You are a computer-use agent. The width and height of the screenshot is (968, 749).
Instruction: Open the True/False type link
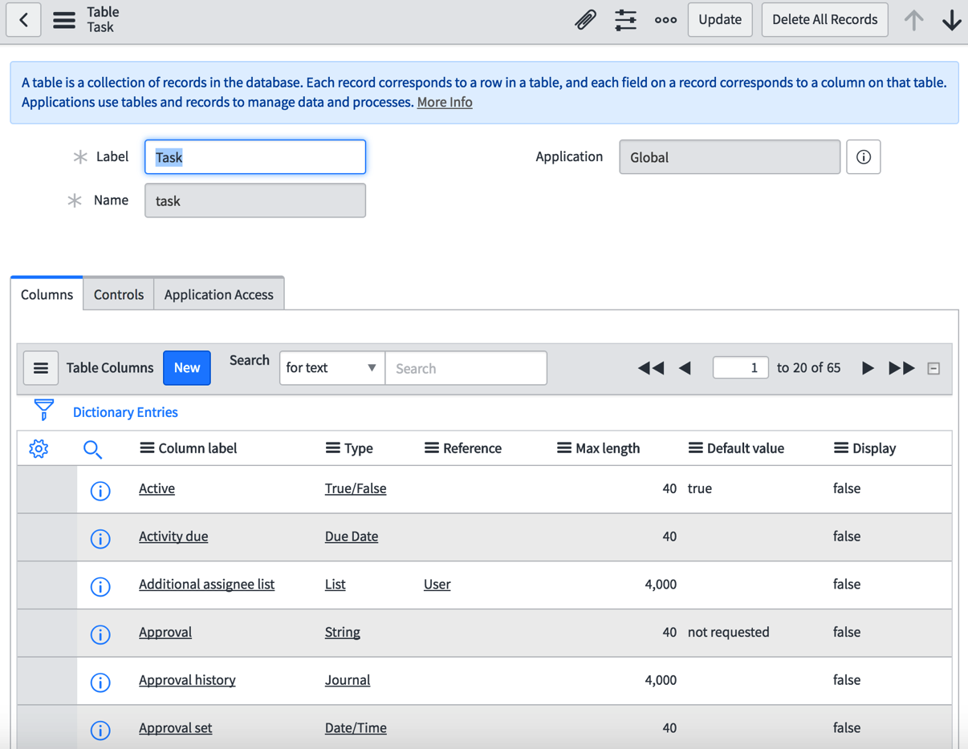click(x=356, y=488)
